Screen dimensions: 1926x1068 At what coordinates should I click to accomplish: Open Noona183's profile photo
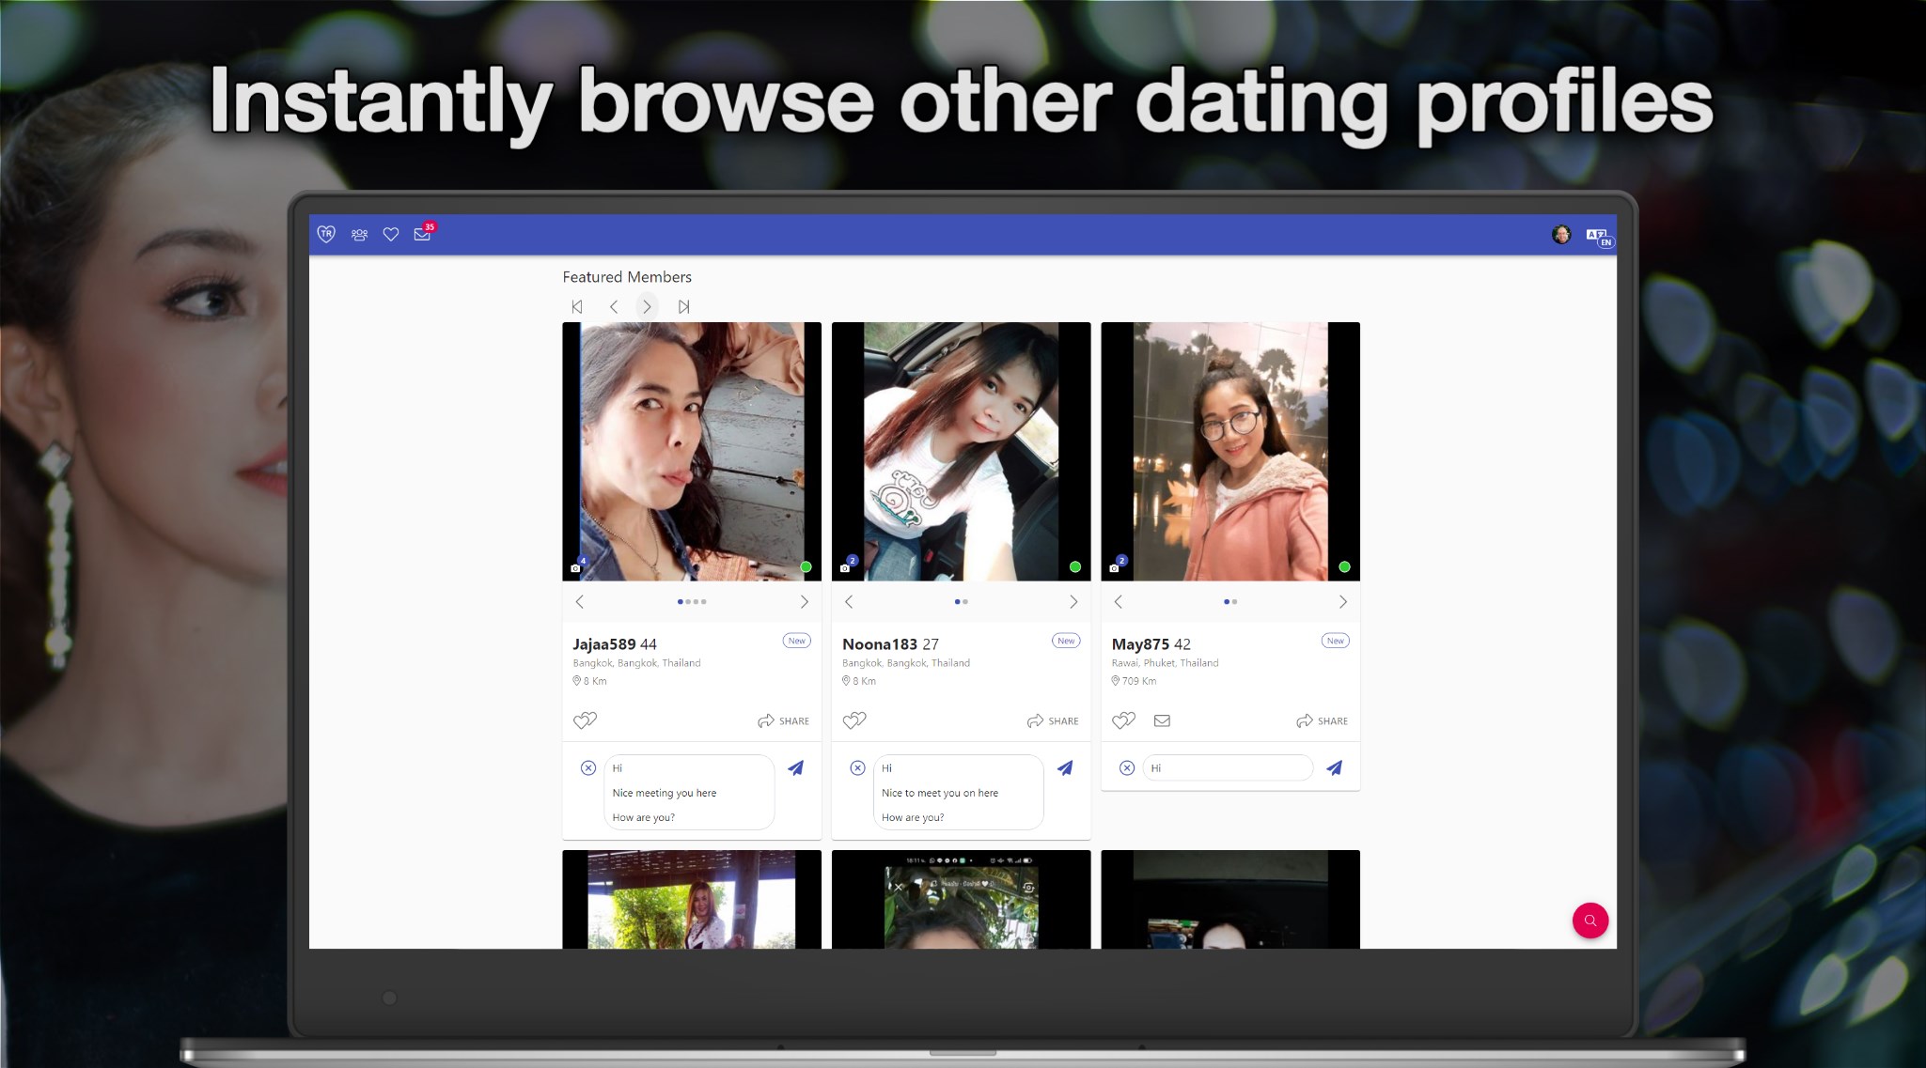[x=961, y=451]
